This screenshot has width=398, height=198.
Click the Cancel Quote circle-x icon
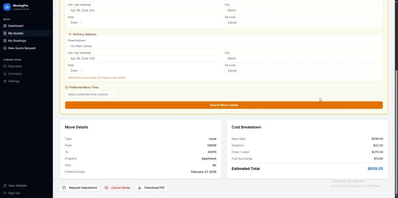106,188
